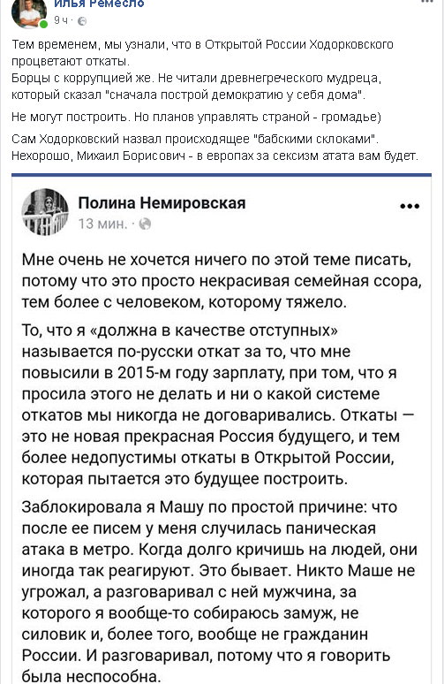444x684 pixels.
Task: Click the globe privacy icon beside "9 ч"
Action: click(x=82, y=21)
